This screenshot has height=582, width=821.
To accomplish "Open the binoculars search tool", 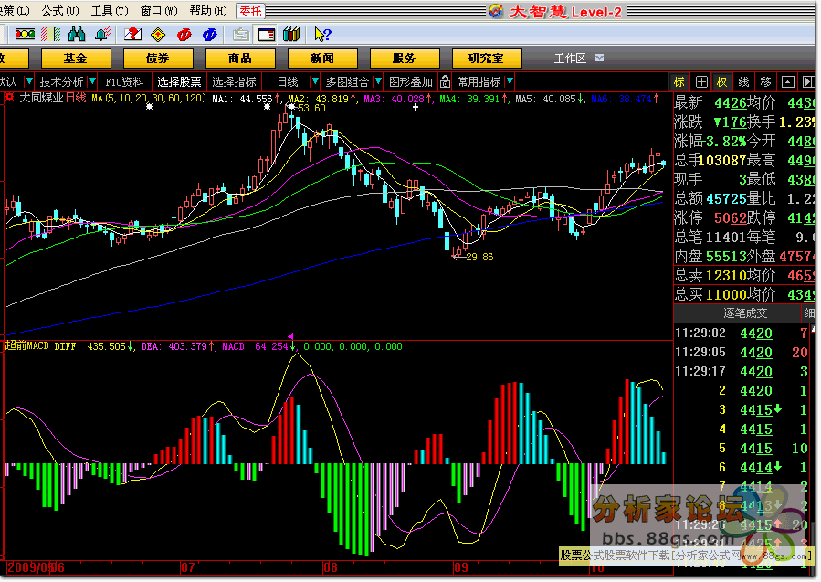I will (77, 35).
